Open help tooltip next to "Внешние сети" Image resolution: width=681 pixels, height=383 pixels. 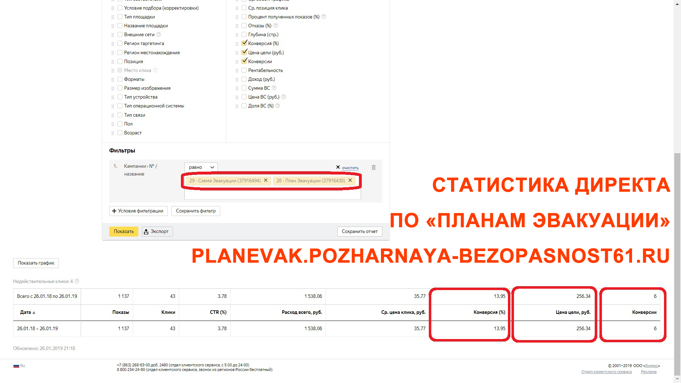point(159,34)
